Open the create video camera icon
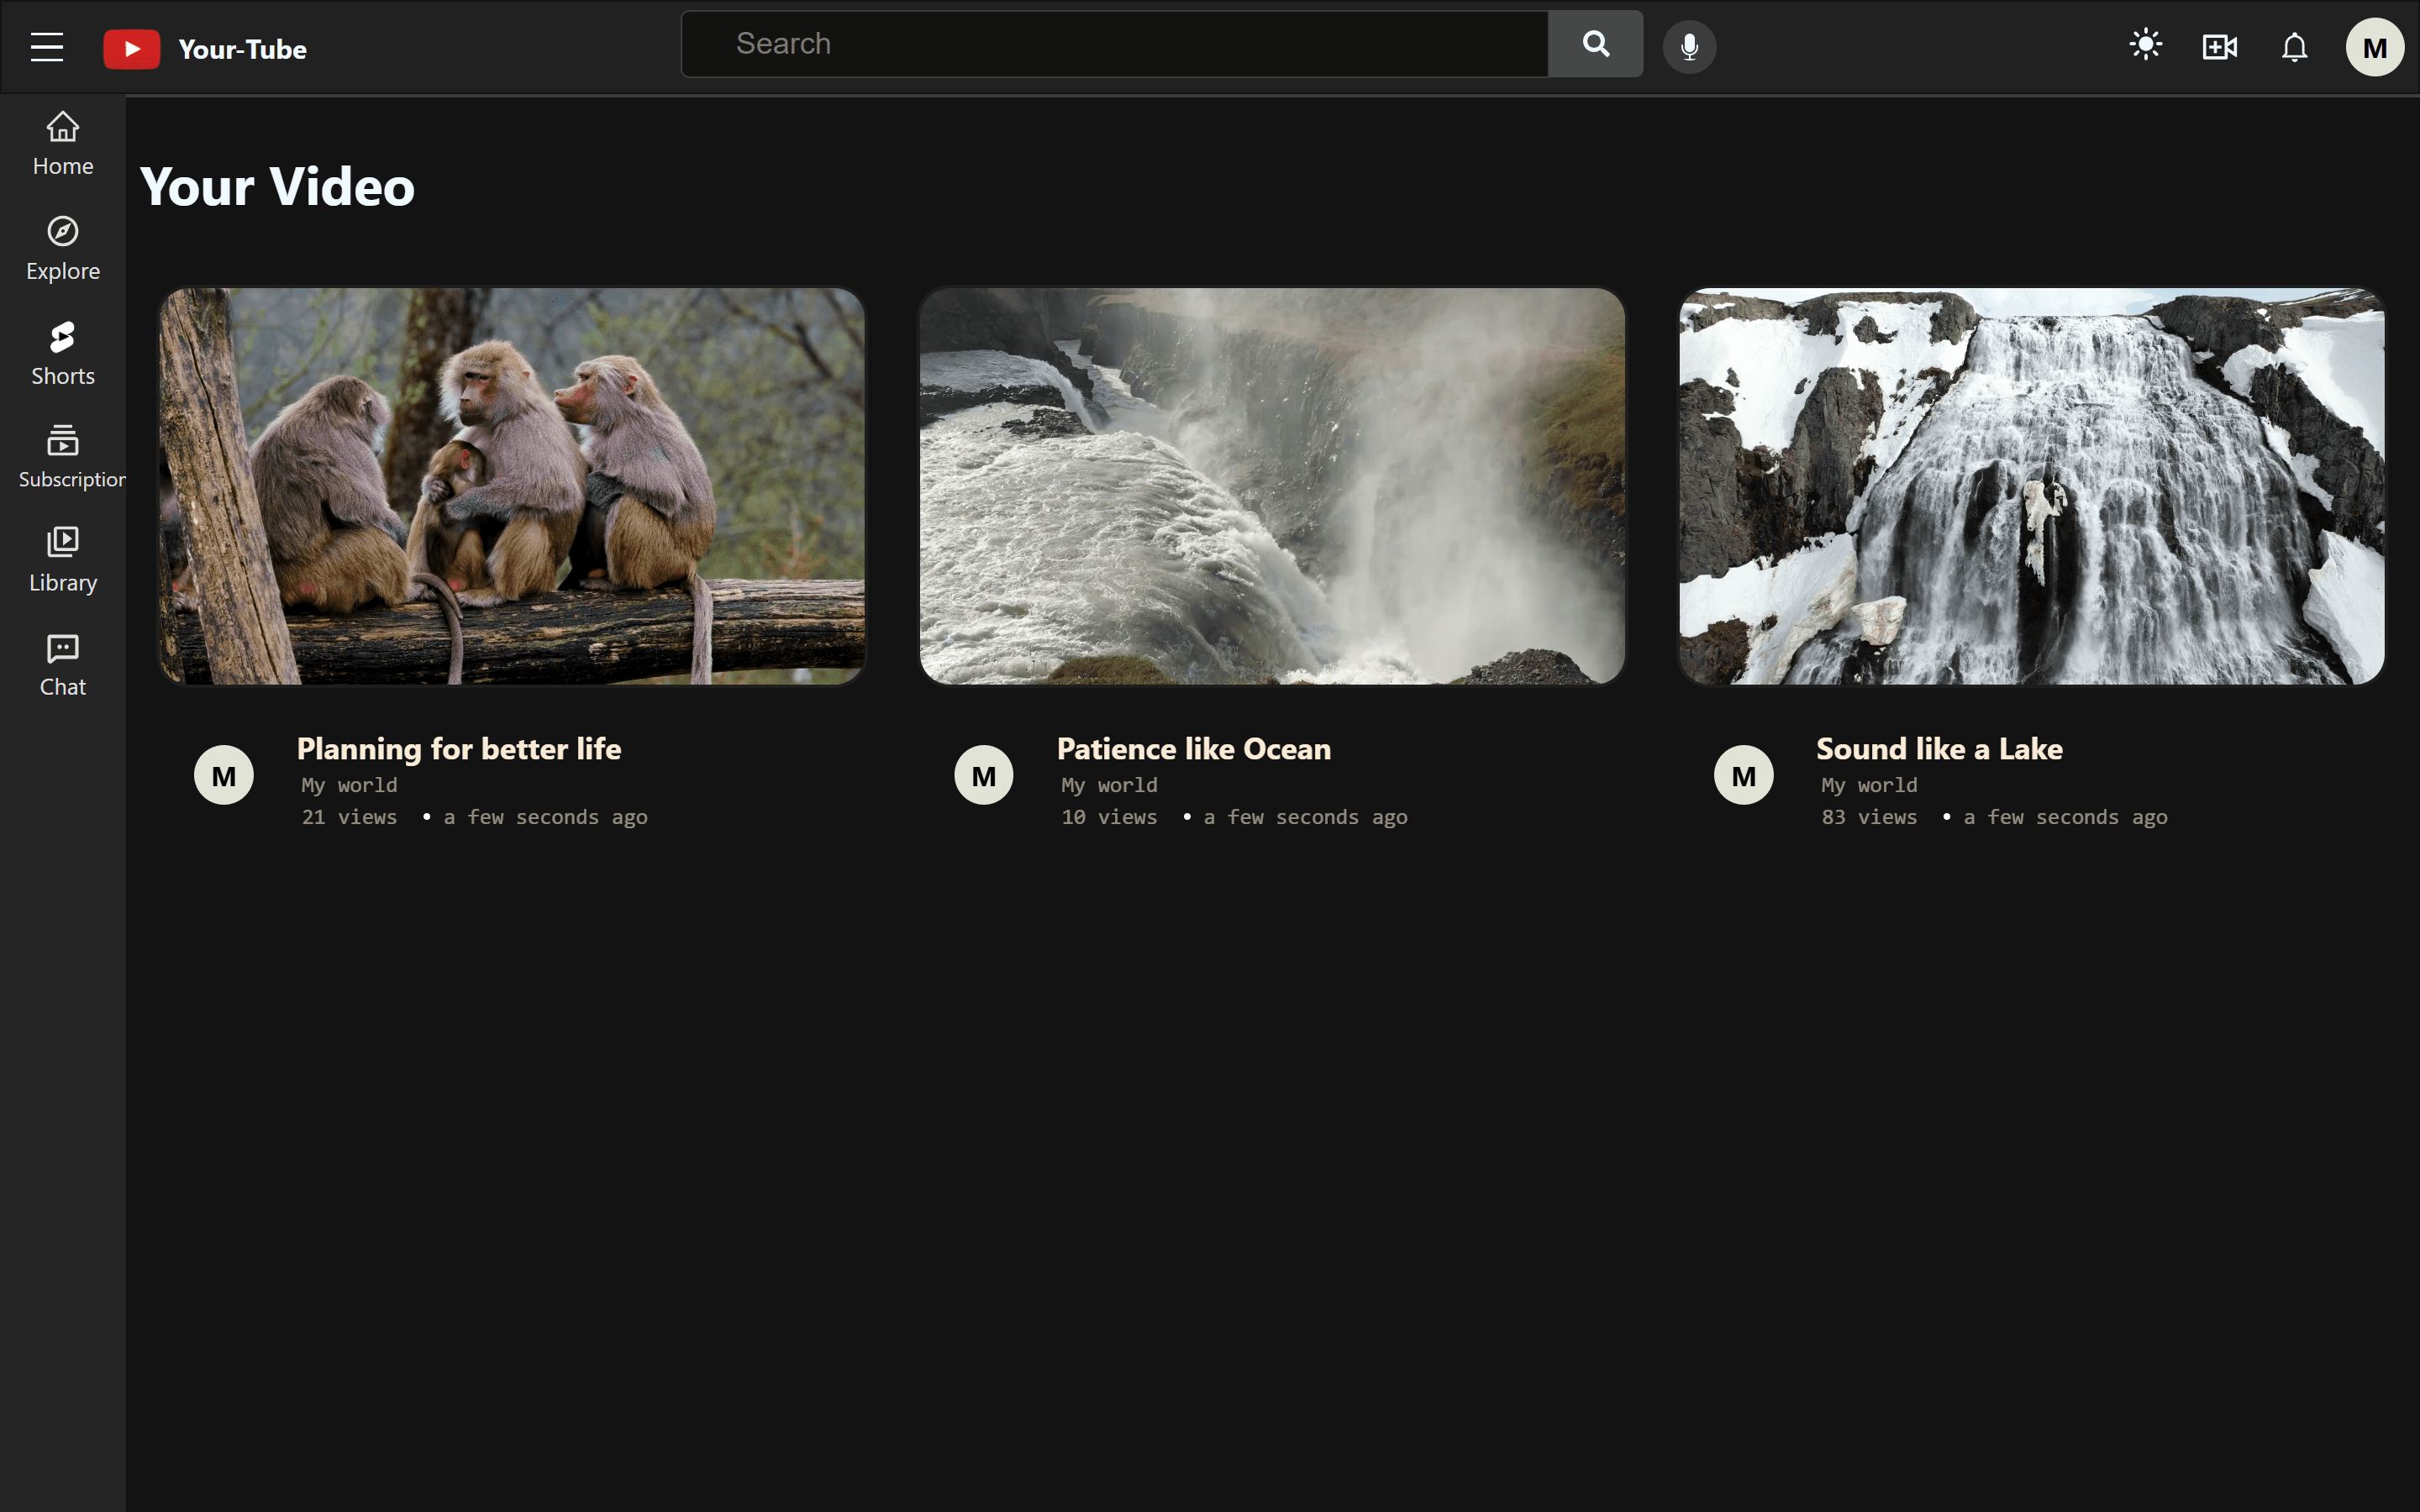The image size is (2420, 1512). [x=2219, y=47]
